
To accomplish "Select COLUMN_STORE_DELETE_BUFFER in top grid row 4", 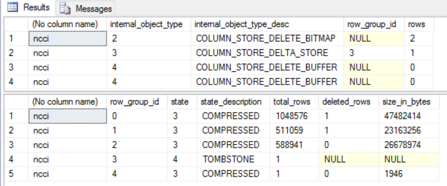I will [267, 82].
